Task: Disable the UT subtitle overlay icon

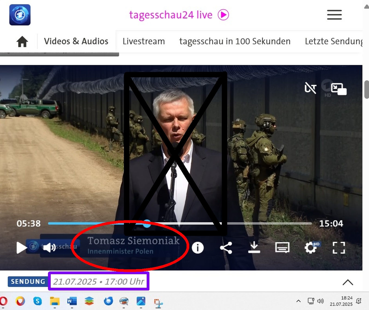Action: coord(310,88)
